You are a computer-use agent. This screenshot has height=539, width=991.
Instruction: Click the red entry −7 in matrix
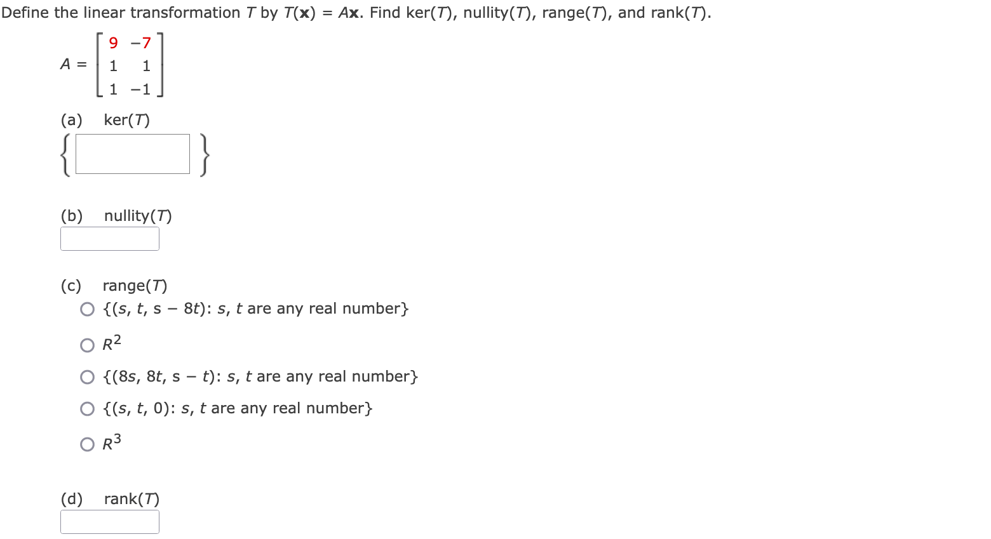140,43
